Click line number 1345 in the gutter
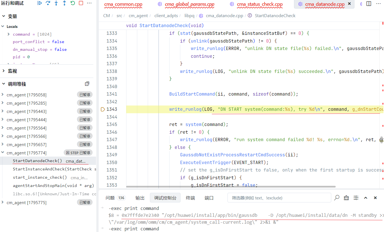Image resolution: width=384 pixels, height=232 pixels. (112, 125)
